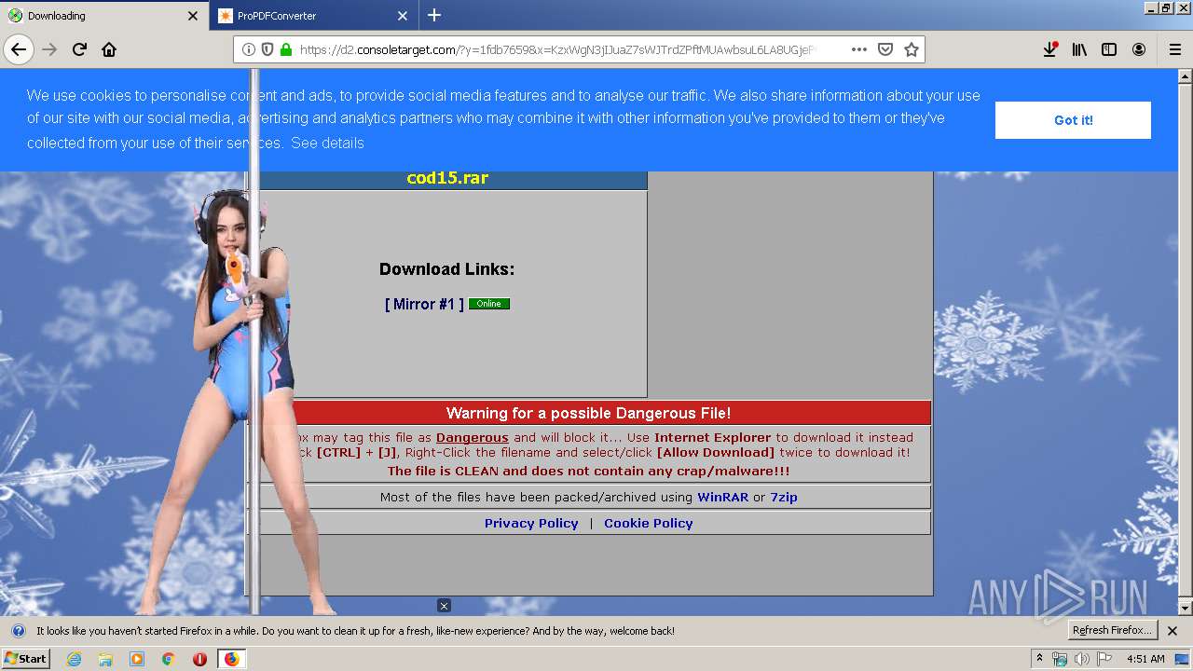Open the Cookie Policy link
The height and width of the screenshot is (671, 1193).
[x=648, y=523]
